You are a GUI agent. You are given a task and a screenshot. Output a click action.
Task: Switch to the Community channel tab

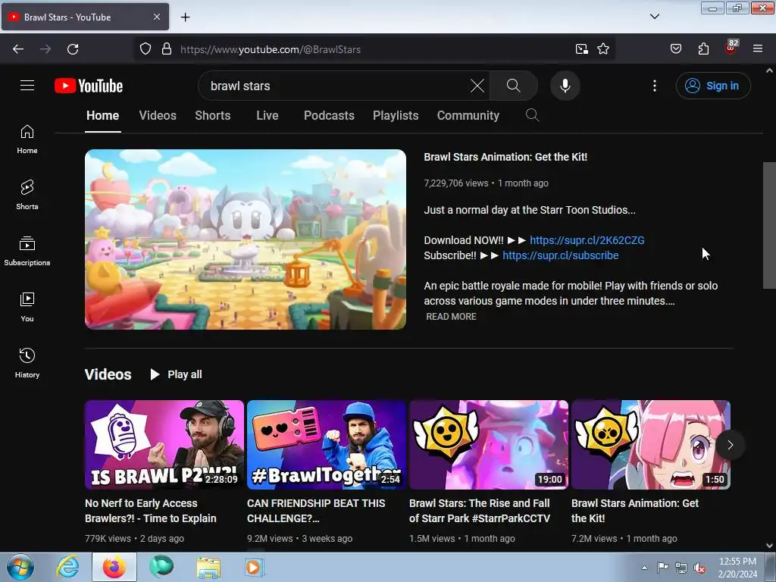468,115
